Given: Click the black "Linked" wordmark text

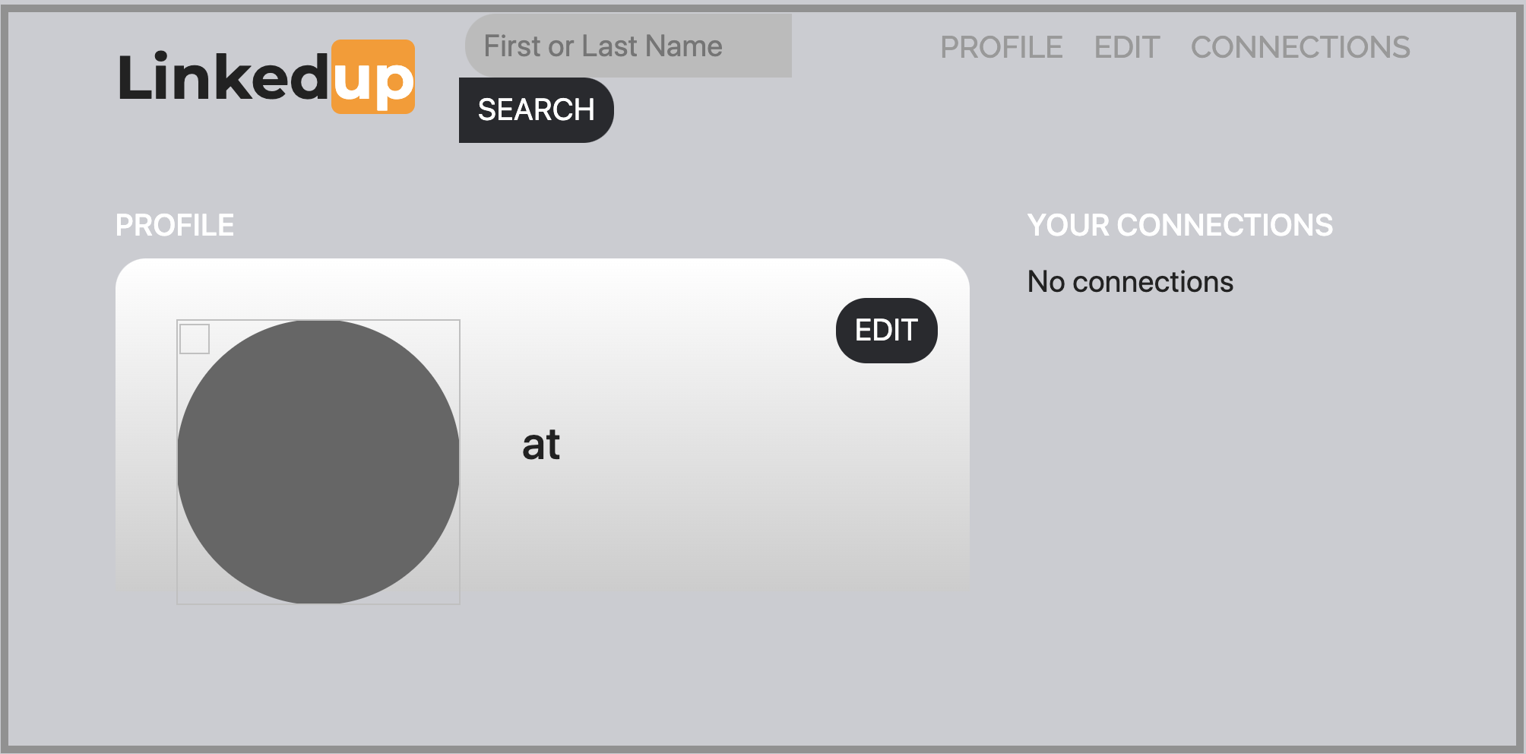Looking at the screenshot, I should tap(223, 77).
